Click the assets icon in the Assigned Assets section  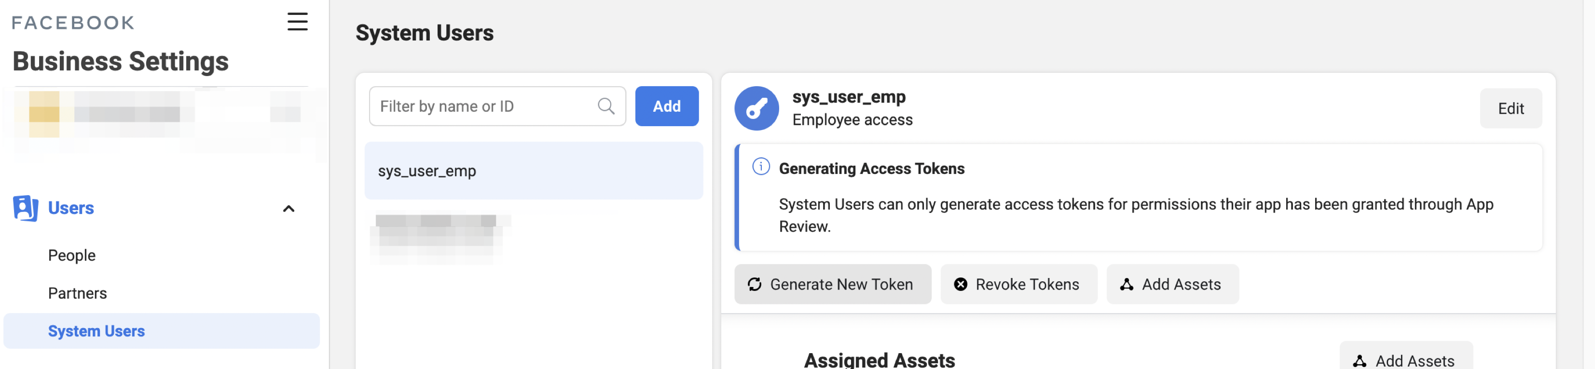click(x=1359, y=361)
